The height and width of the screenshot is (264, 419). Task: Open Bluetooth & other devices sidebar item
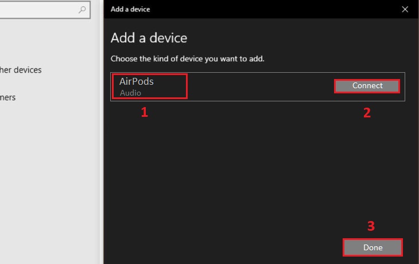tap(21, 70)
